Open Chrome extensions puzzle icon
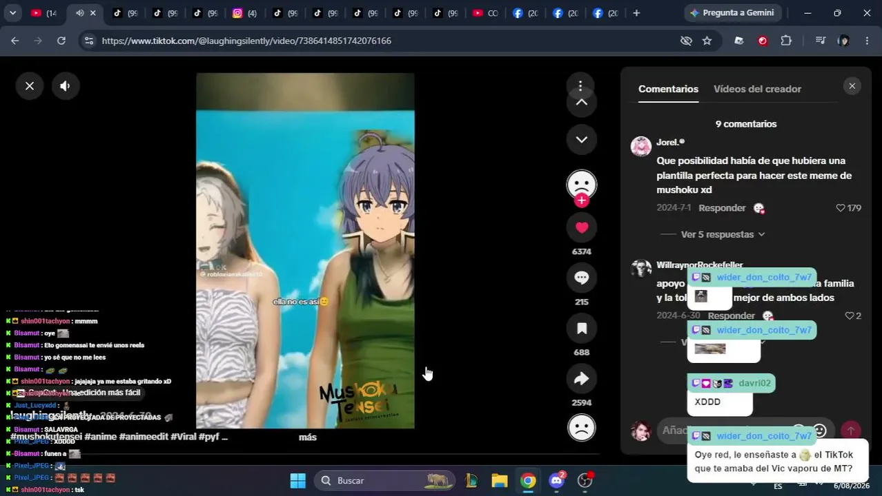This screenshot has width=882, height=496. pos(786,41)
